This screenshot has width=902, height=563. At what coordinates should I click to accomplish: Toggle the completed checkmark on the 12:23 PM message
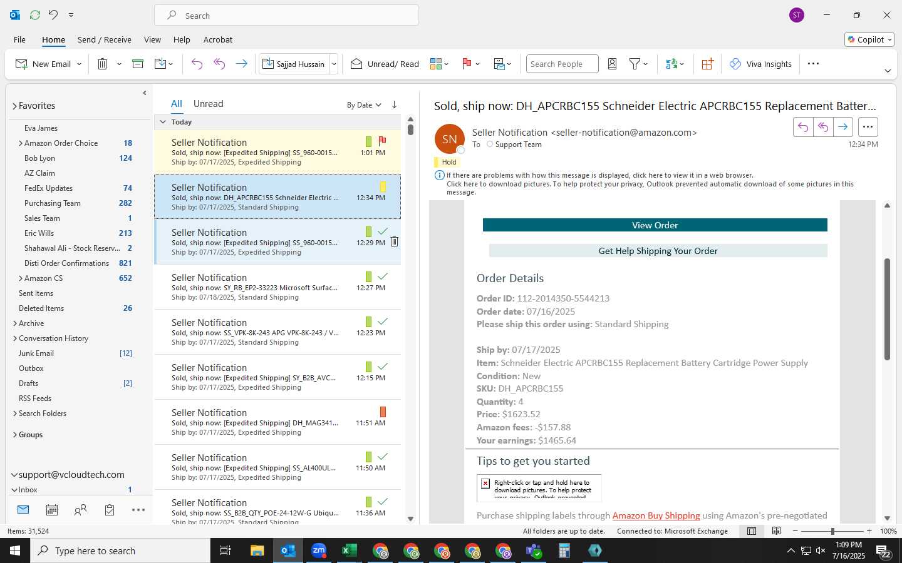coord(383,321)
